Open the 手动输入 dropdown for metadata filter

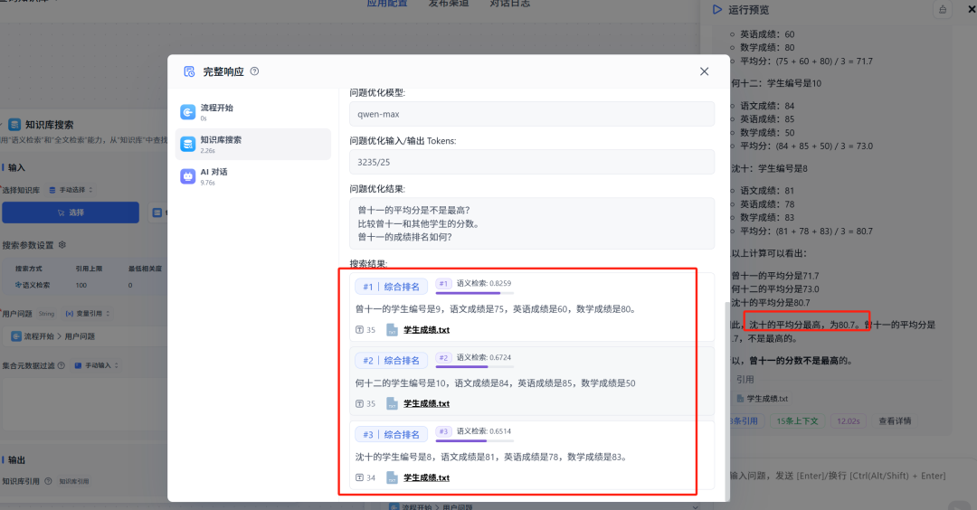tap(96, 365)
